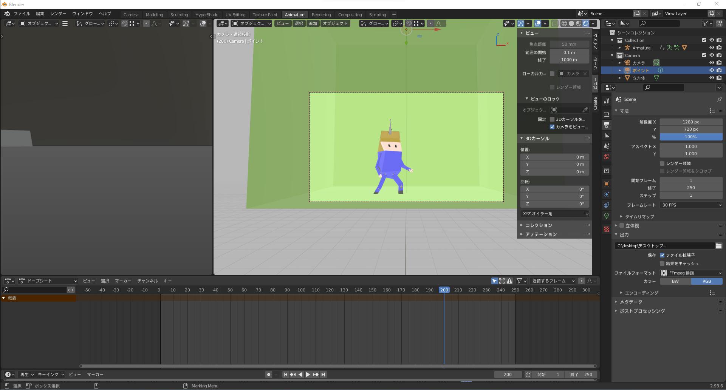Uncheck the Camera collection checkbox
Screen dimensions: 726x390
(704, 55)
